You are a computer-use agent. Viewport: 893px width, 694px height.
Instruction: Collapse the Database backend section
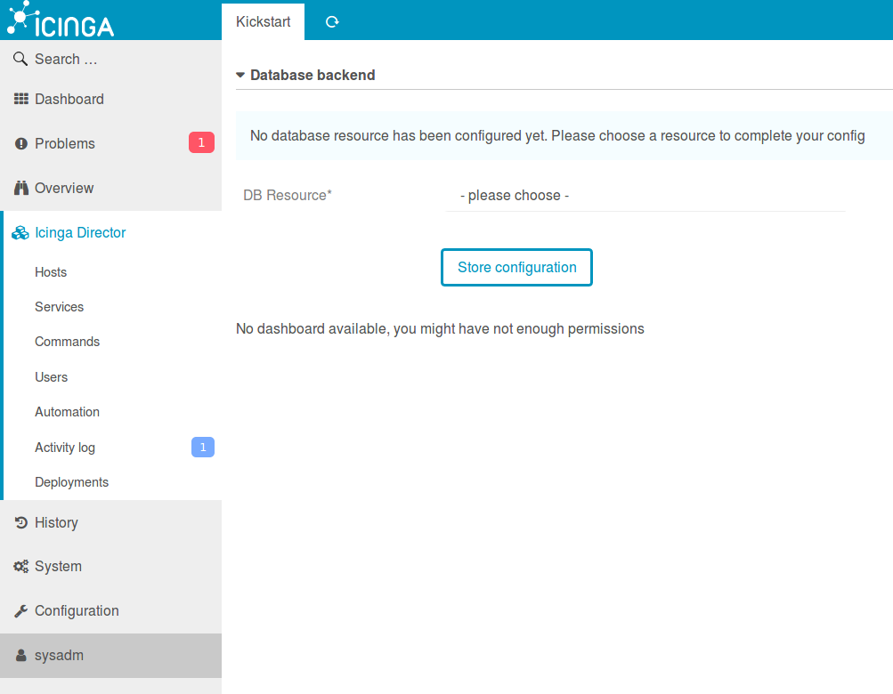point(305,75)
